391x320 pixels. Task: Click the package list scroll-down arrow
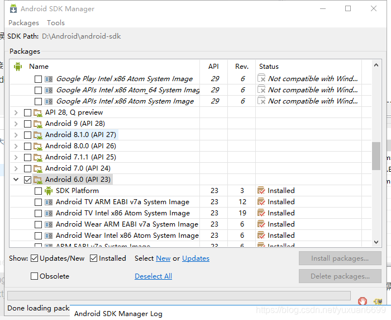(376, 242)
